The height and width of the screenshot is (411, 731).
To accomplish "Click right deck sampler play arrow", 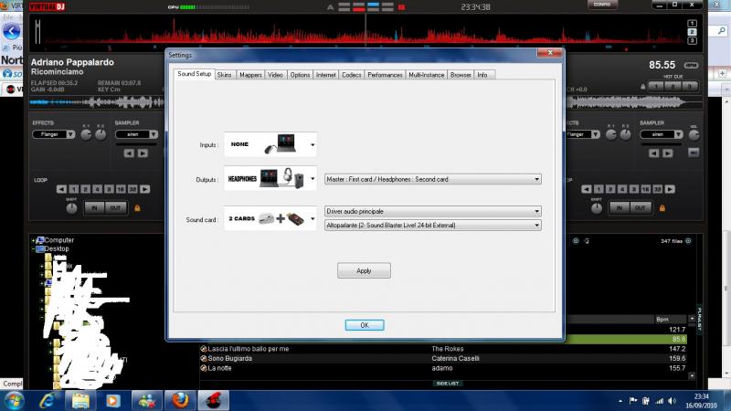I will point(668,153).
